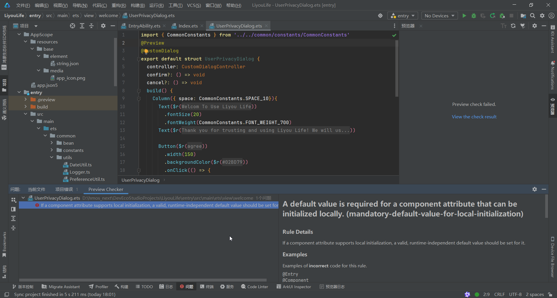Open the VCS(S) menu
Image resolution: width=557 pixels, height=298 pixels.
[x=194, y=5]
